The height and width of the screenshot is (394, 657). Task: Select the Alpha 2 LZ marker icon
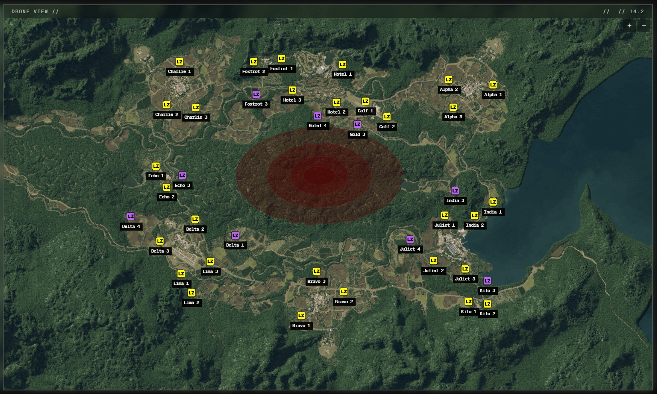click(449, 80)
